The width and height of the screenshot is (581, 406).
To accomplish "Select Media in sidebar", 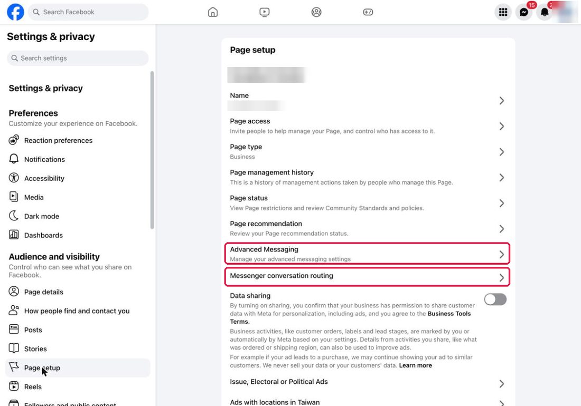I will (x=78, y=197).
